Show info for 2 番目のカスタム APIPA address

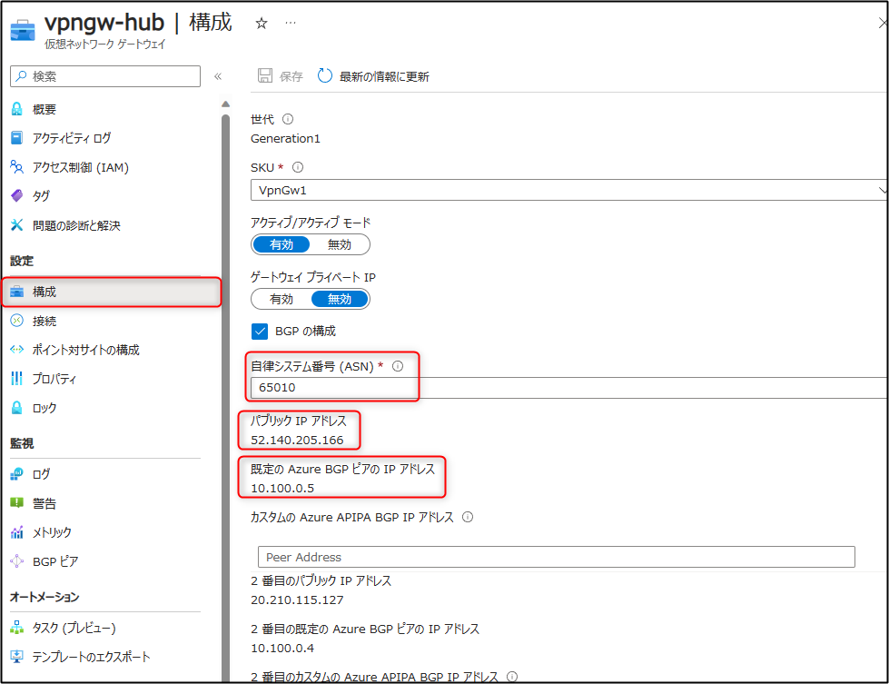[512, 677]
